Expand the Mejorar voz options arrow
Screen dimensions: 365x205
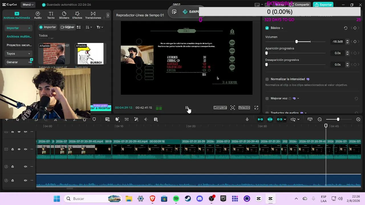coord(298,99)
